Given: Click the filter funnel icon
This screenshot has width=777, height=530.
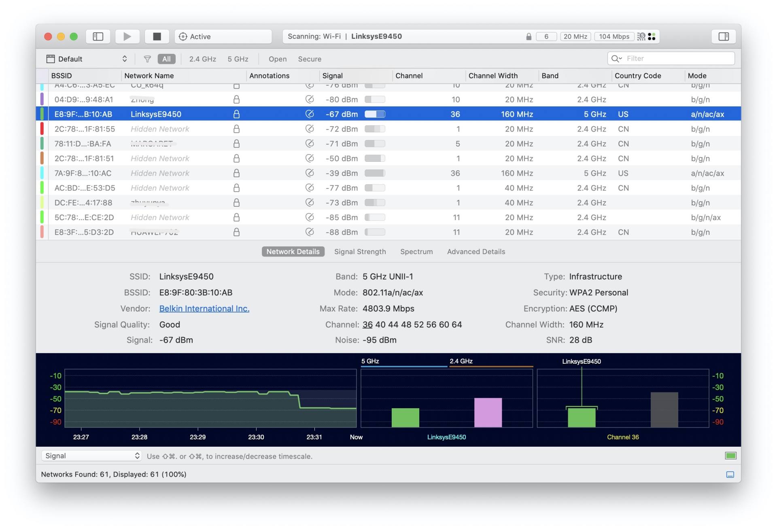Looking at the screenshot, I should (x=147, y=59).
